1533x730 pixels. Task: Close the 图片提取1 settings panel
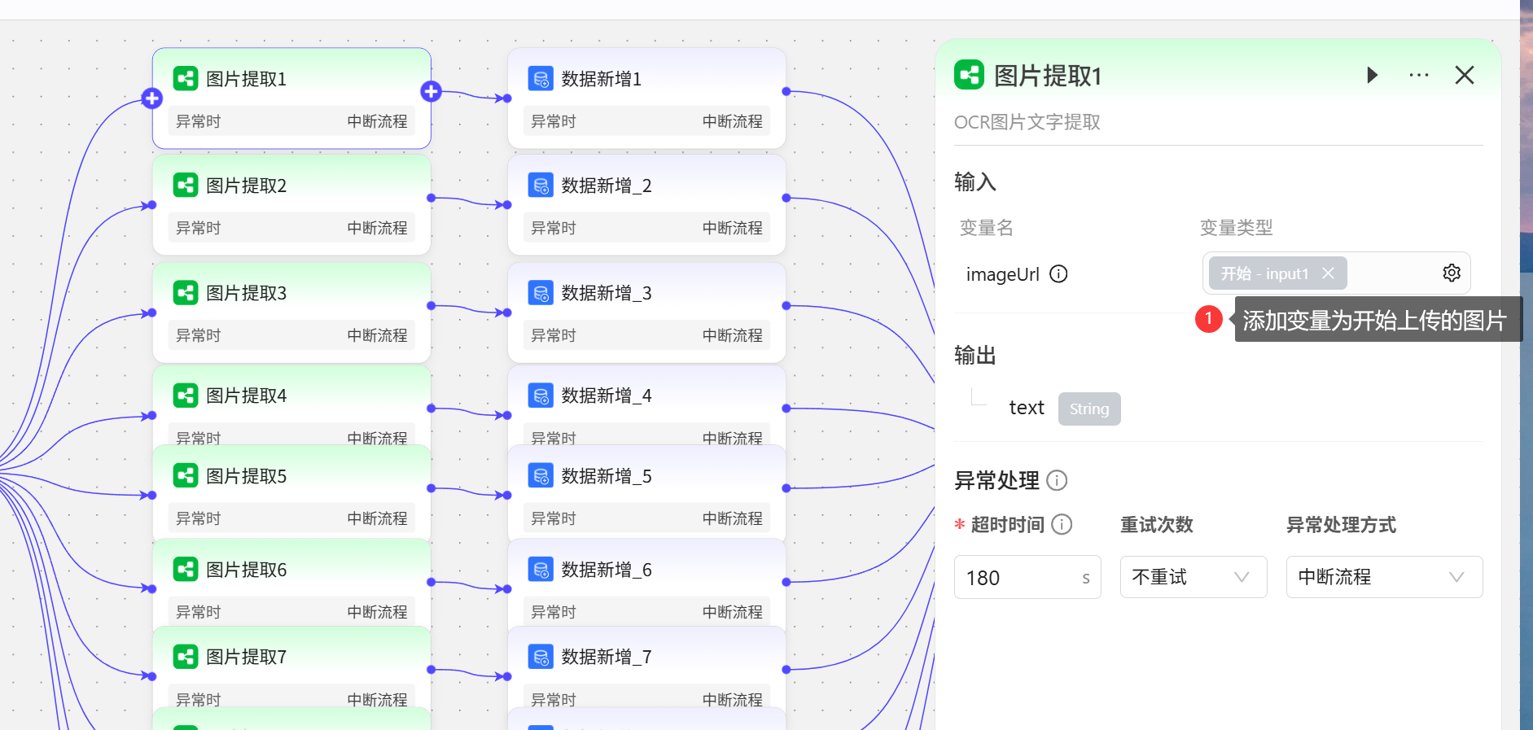point(1464,76)
